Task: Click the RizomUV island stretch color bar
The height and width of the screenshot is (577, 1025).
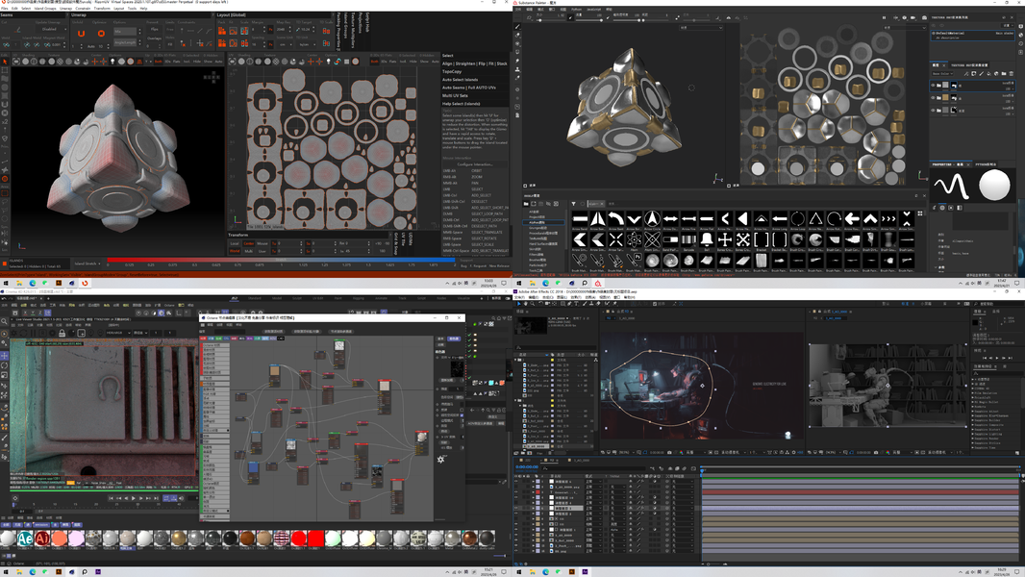Action: click(x=281, y=260)
